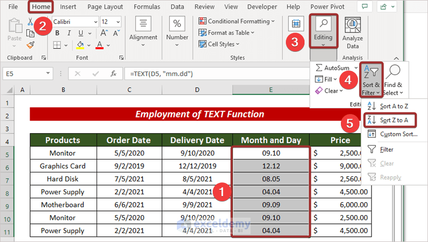Open the Calibri font name dropdown
The image size is (428, 242).
(x=95, y=22)
